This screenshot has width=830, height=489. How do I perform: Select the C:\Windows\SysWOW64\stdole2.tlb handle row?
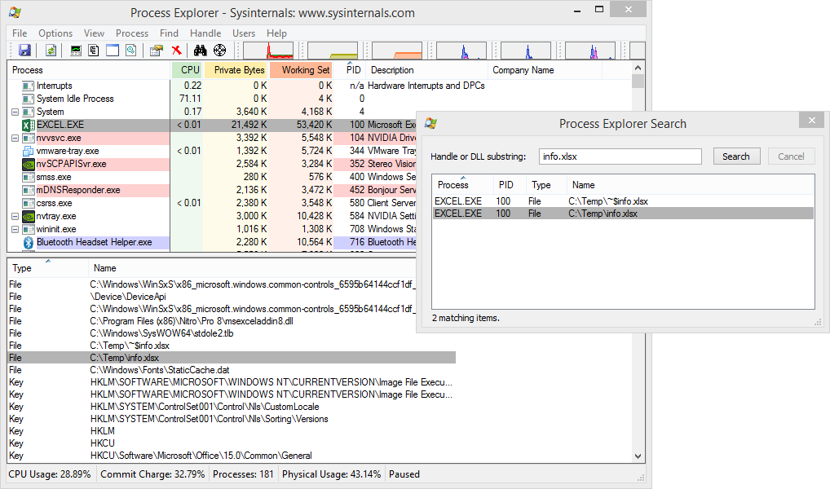tap(232, 333)
